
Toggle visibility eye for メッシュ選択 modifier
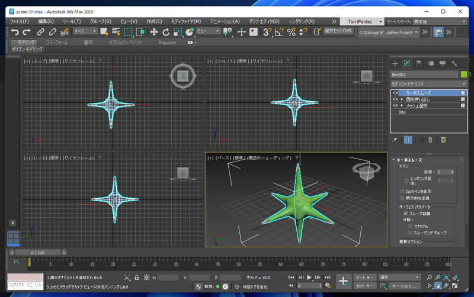click(395, 105)
